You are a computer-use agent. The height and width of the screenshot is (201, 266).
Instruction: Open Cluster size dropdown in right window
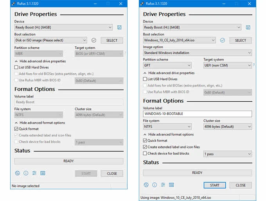click(228, 127)
